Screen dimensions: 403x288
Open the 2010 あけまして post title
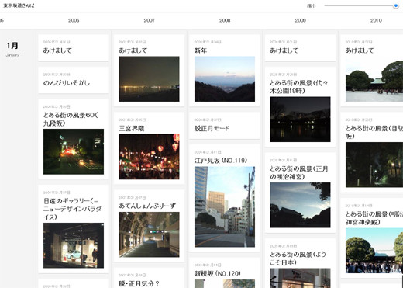coord(360,50)
